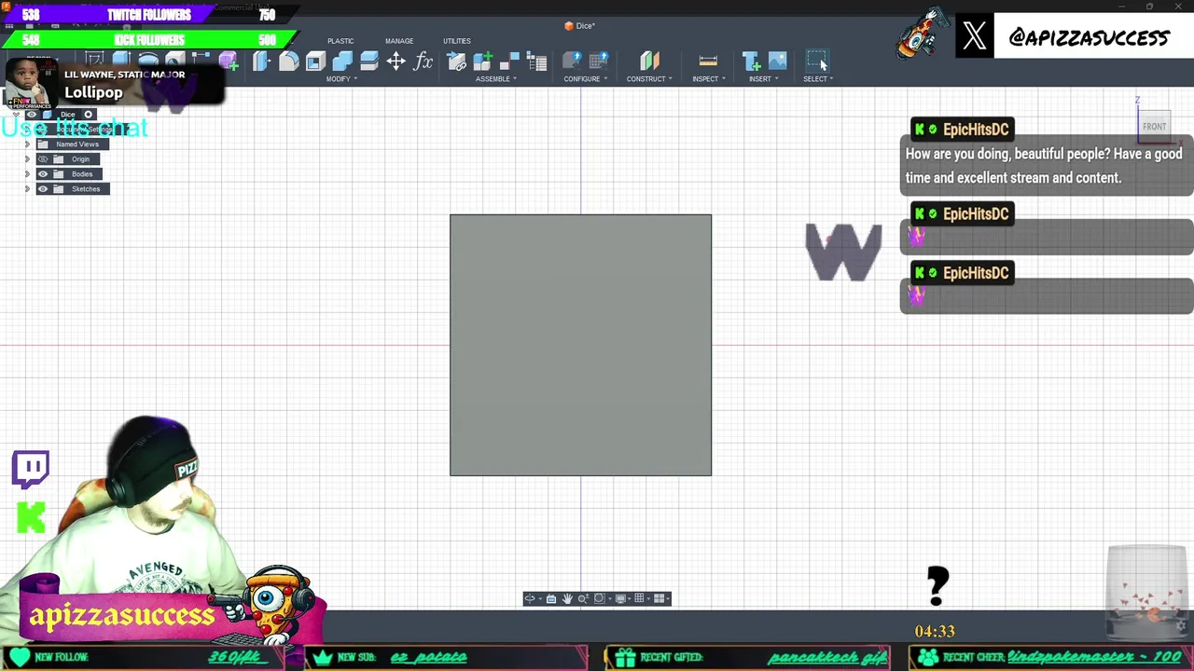Open the ASSEMBLE dropdown menu
Screen dimensions: 1194x671
(496, 79)
